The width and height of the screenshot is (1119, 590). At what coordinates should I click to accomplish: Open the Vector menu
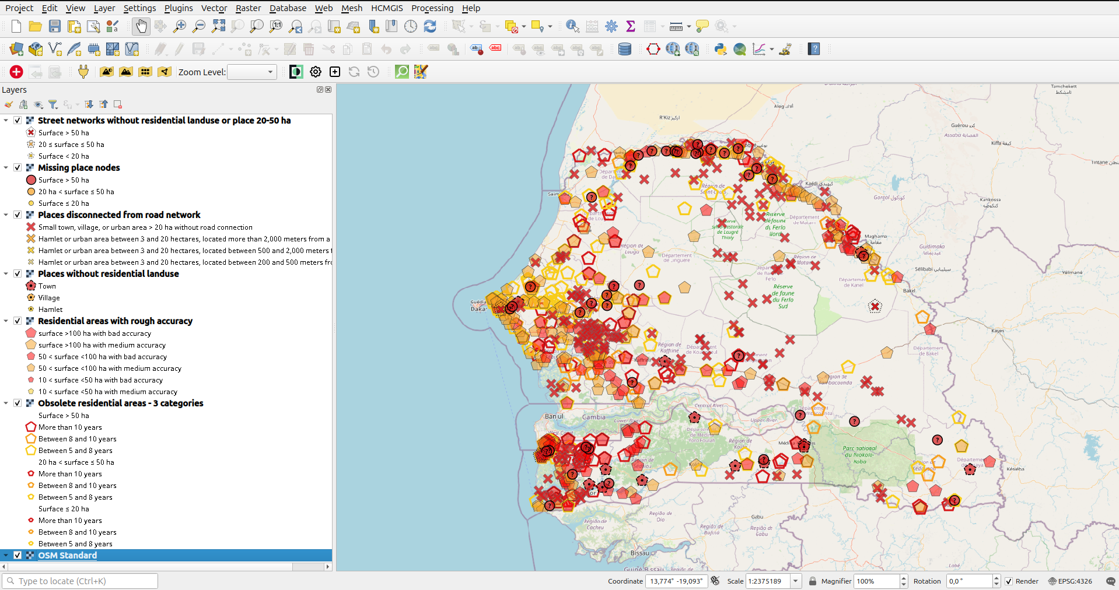[214, 8]
